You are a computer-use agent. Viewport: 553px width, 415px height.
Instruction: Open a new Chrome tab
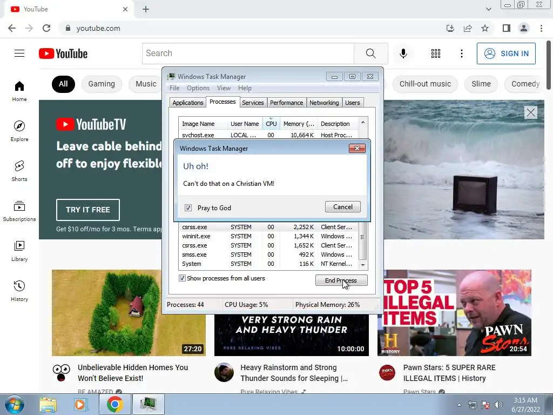(146, 9)
